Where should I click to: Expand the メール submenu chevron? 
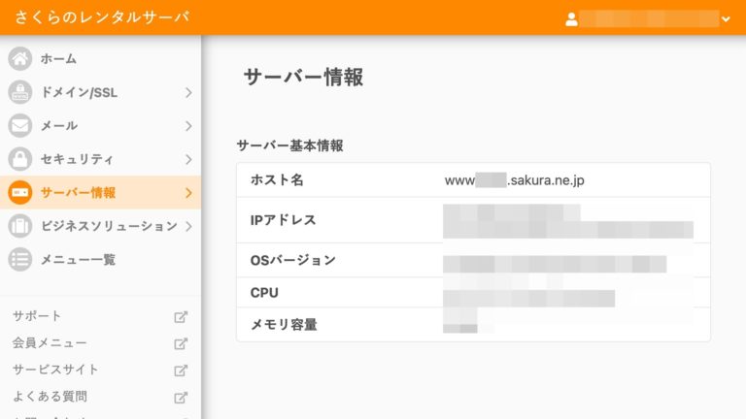click(188, 126)
